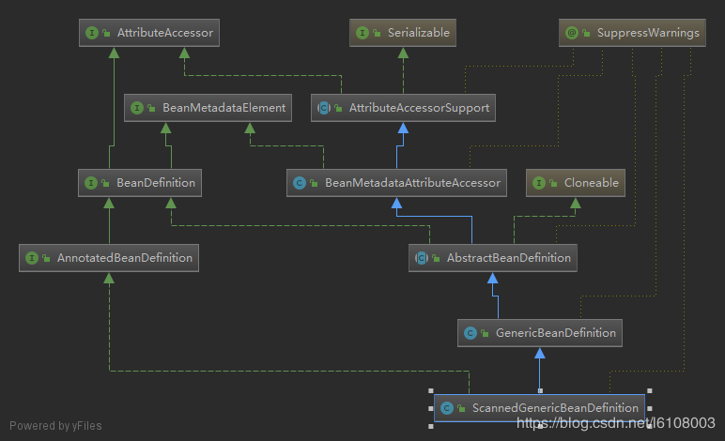Screen dimensions: 725x441
Task: Select the SuppressWarnings annotation node
Action: pos(632,33)
